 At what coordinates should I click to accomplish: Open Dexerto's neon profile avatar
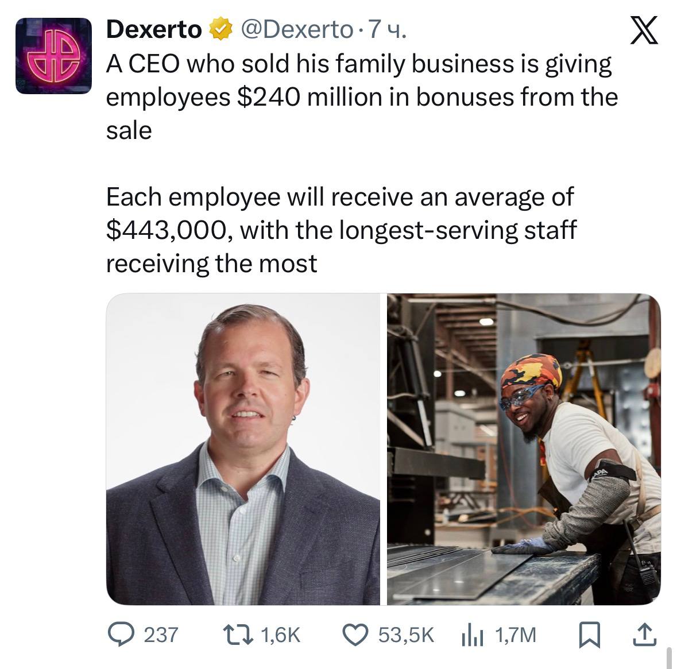(53, 56)
